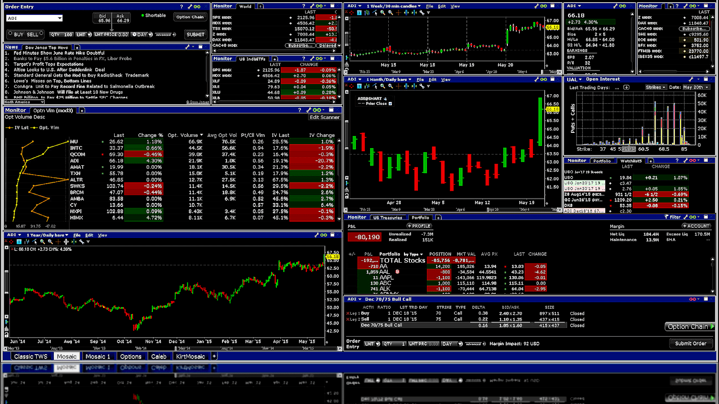
Task: Click the Submit Order button
Action: tap(691, 343)
